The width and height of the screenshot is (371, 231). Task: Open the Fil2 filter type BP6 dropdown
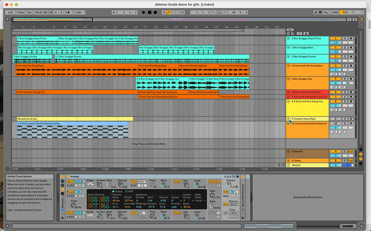[x=142, y=213]
